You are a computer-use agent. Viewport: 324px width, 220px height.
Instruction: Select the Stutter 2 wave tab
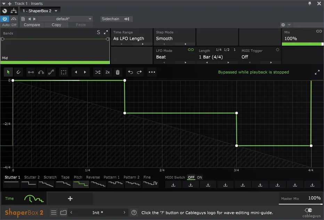coord(32,178)
